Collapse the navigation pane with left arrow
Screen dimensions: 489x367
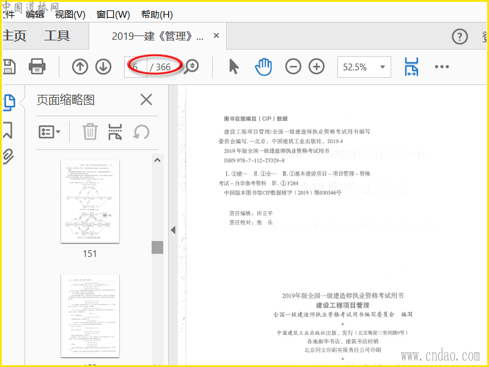(x=173, y=230)
